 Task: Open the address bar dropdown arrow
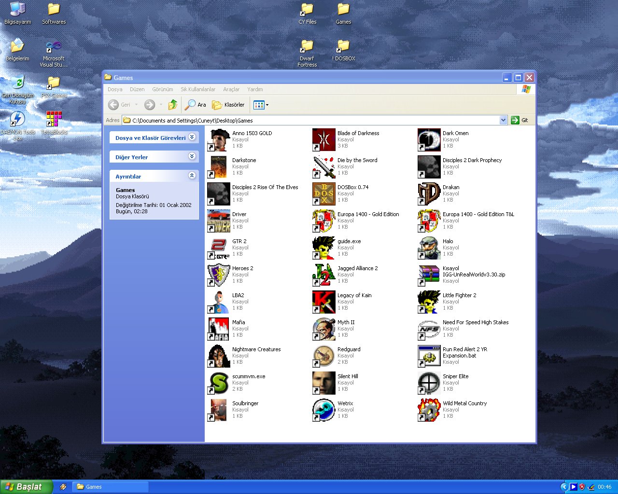pos(503,120)
